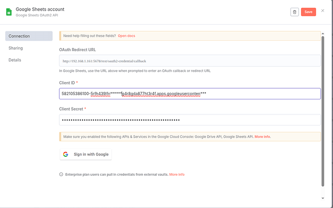Click the Google G logo icon
The width and height of the screenshot is (333, 208).
[x=66, y=154]
